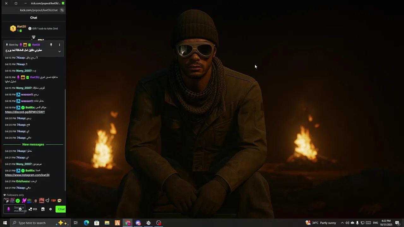Click BotRix name in Instagram message
Viewport: 404px width, 227px height.
coord(30,171)
